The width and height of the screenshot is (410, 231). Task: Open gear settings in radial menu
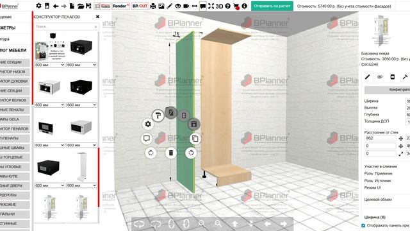click(148, 124)
